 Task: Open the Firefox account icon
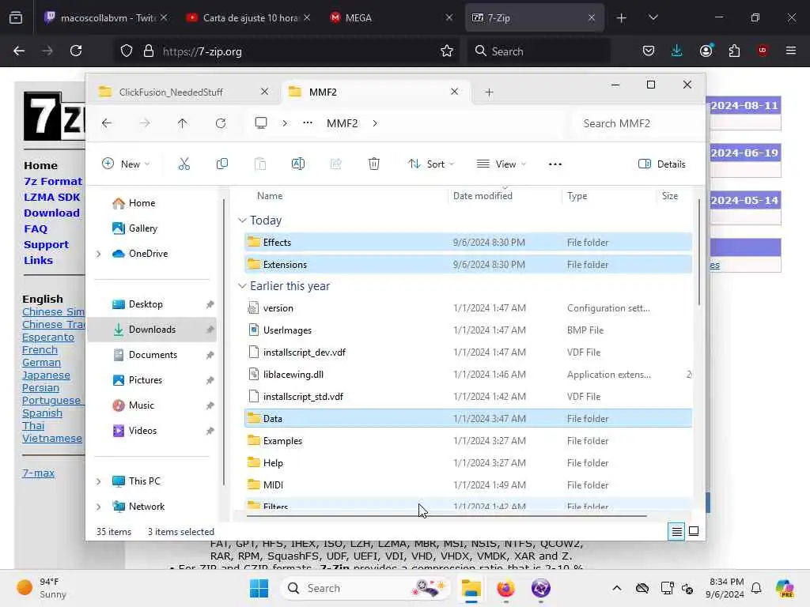tap(706, 51)
